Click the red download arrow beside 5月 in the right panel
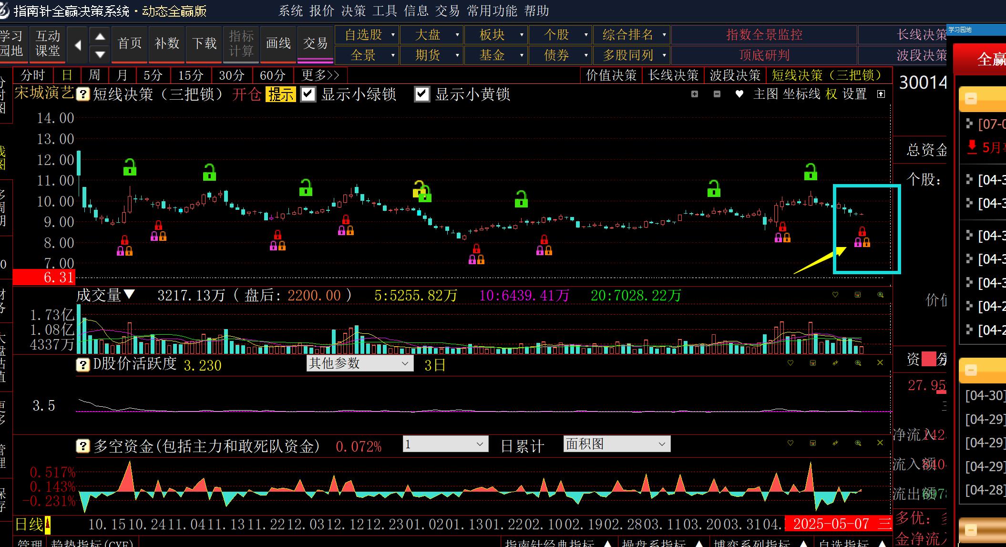 point(972,147)
